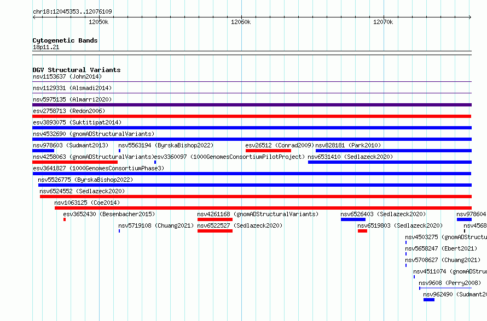Click the DGV Structural Variants track title
Screen dimensions: 487x321
pyautogui.click(x=77, y=70)
